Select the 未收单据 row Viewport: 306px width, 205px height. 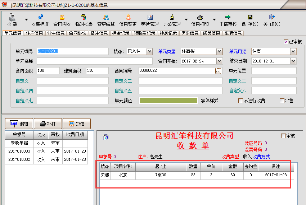point(46,143)
